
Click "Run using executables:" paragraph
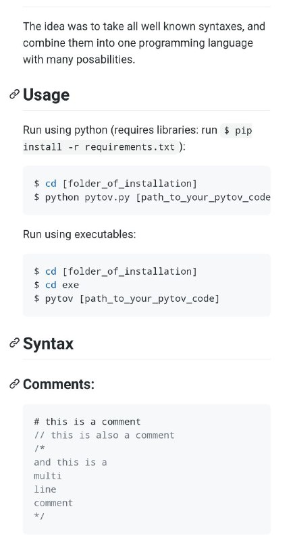[x=80, y=234]
